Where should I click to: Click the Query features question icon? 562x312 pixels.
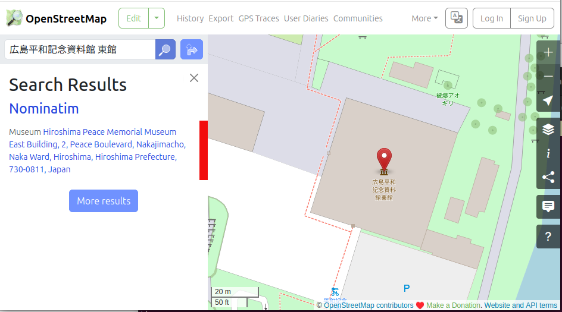point(548,236)
